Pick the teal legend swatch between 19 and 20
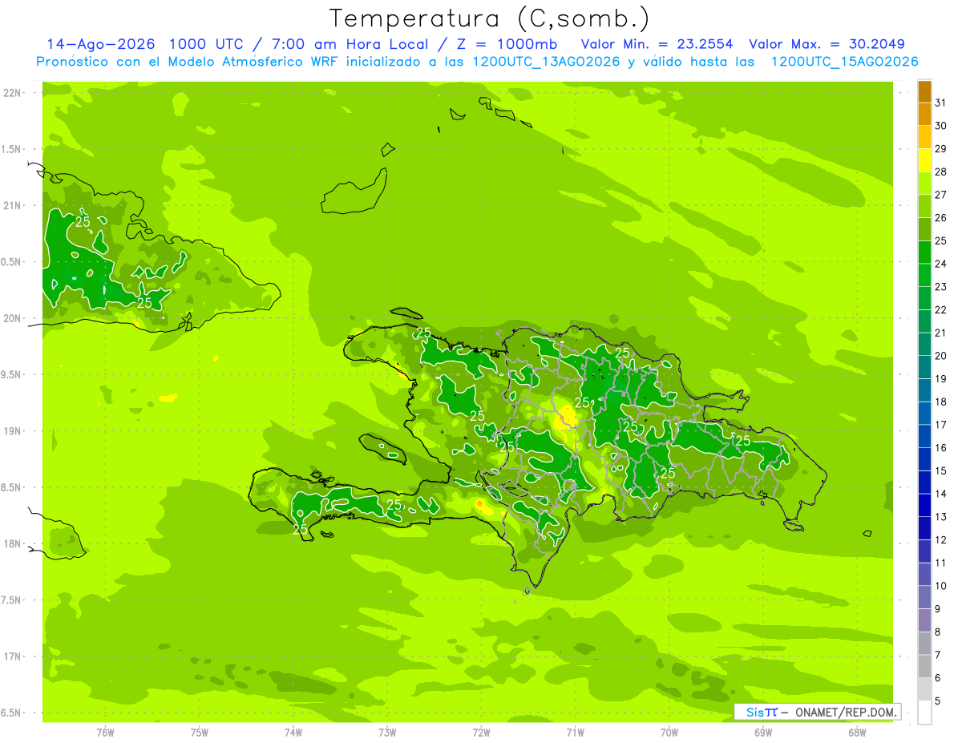The image size is (962, 743). point(924,367)
